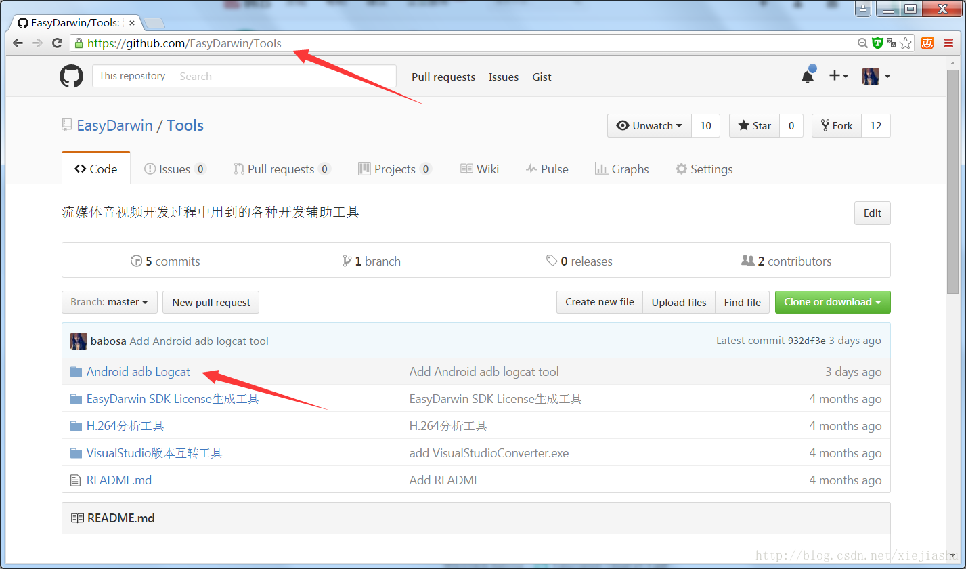966x569 pixels.
Task: Open the Tools repository name link
Action: 185,125
